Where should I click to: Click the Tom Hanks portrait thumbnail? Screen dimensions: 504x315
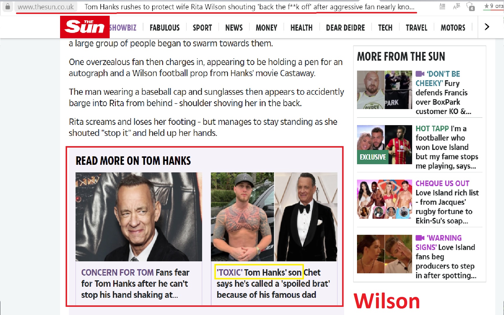tap(139, 217)
